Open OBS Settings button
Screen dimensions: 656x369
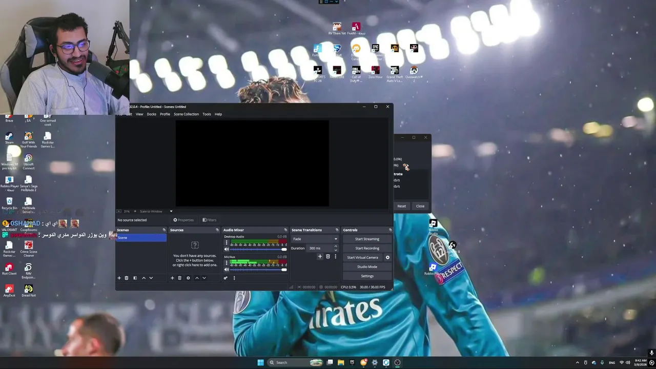pos(367,276)
